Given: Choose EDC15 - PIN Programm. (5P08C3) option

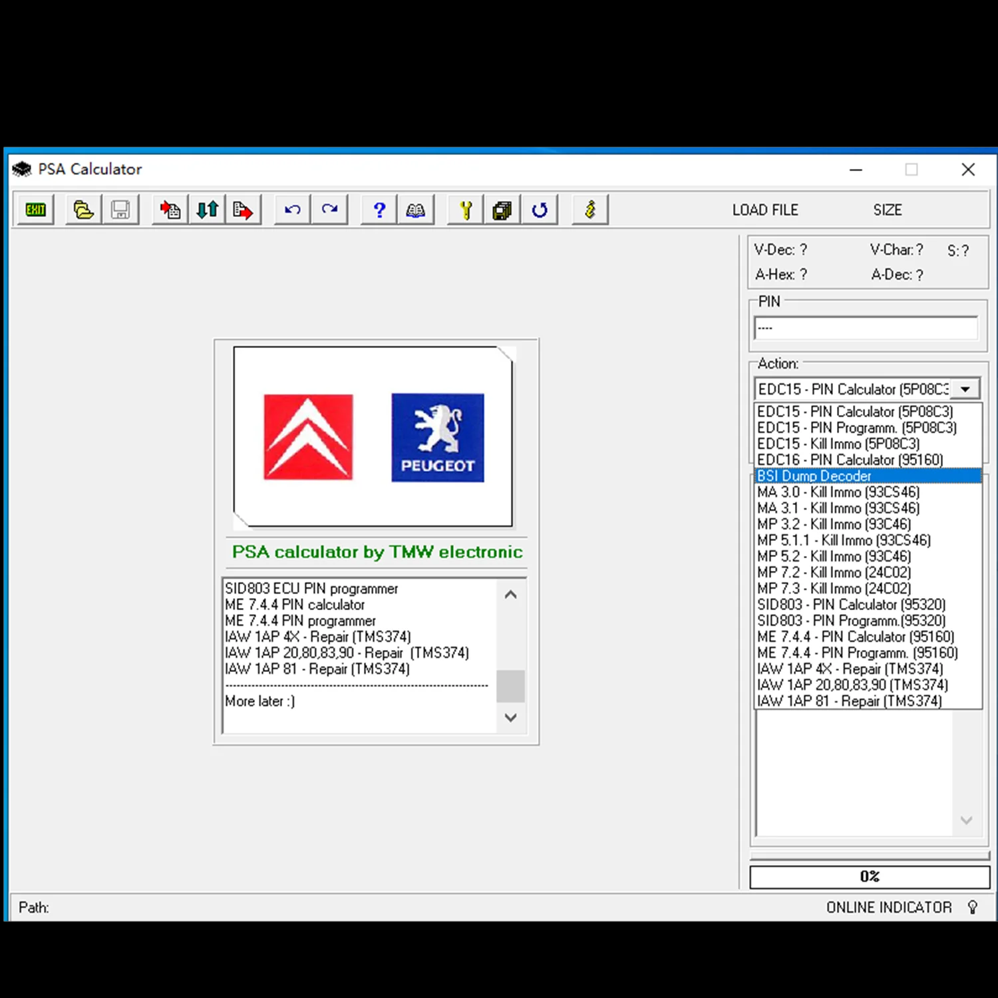Looking at the screenshot, I should pyautogui.click(x=868, y=427).
